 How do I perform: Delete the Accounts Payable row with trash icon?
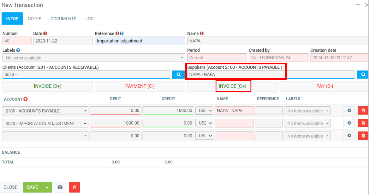coord(363,111)
